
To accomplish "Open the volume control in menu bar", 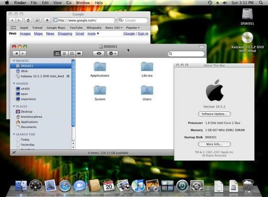I will [x=225, y=3].
